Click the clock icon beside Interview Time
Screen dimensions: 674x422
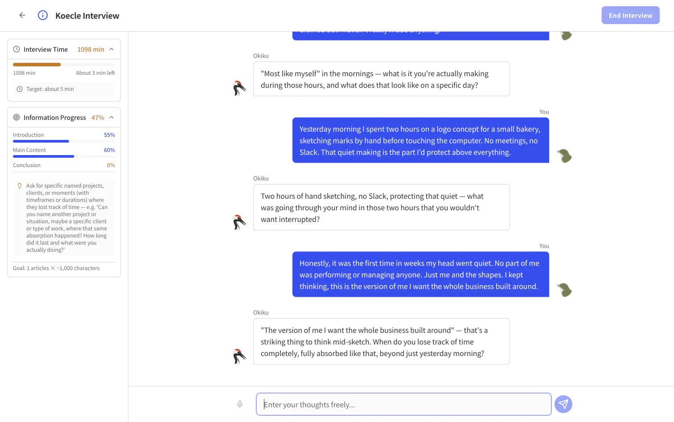click(x=16, y=49)
